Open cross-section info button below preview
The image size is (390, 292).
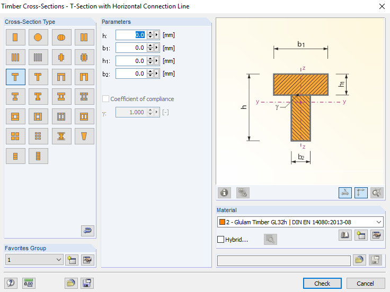pyautogui.click(x=224, y=193)
